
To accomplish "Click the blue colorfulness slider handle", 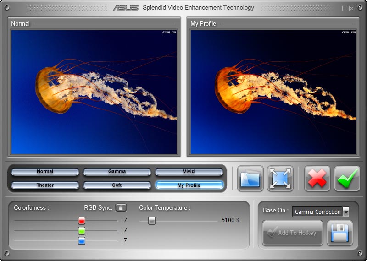I will (82, 241).
